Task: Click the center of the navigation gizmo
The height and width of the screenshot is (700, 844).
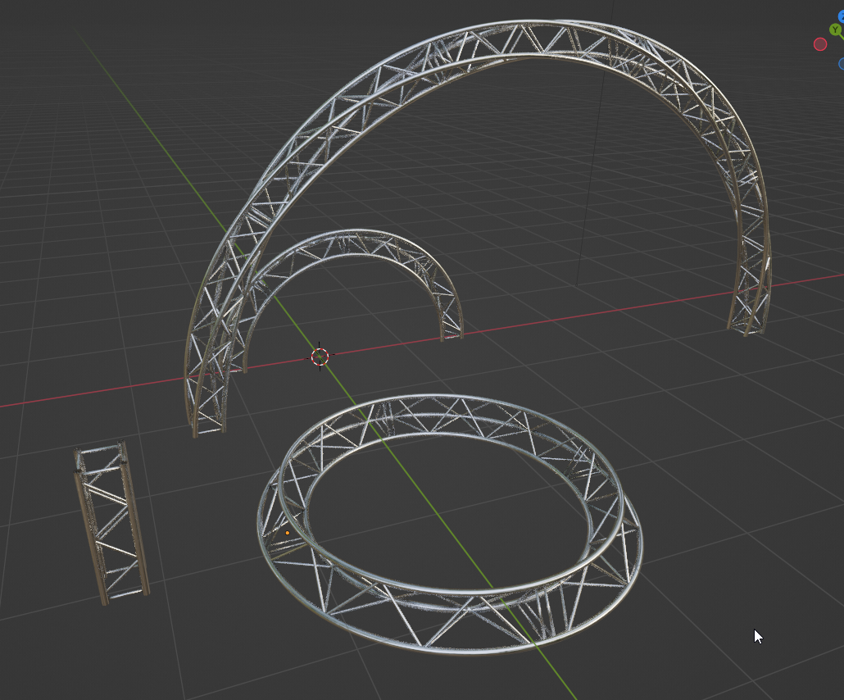Action: [843, 39]
